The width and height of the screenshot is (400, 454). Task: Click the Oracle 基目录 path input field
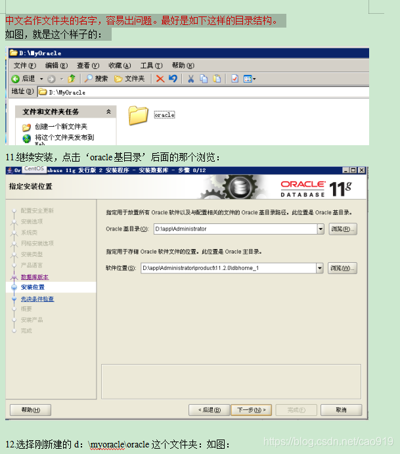pyautogui.click(x=235, y=229)
